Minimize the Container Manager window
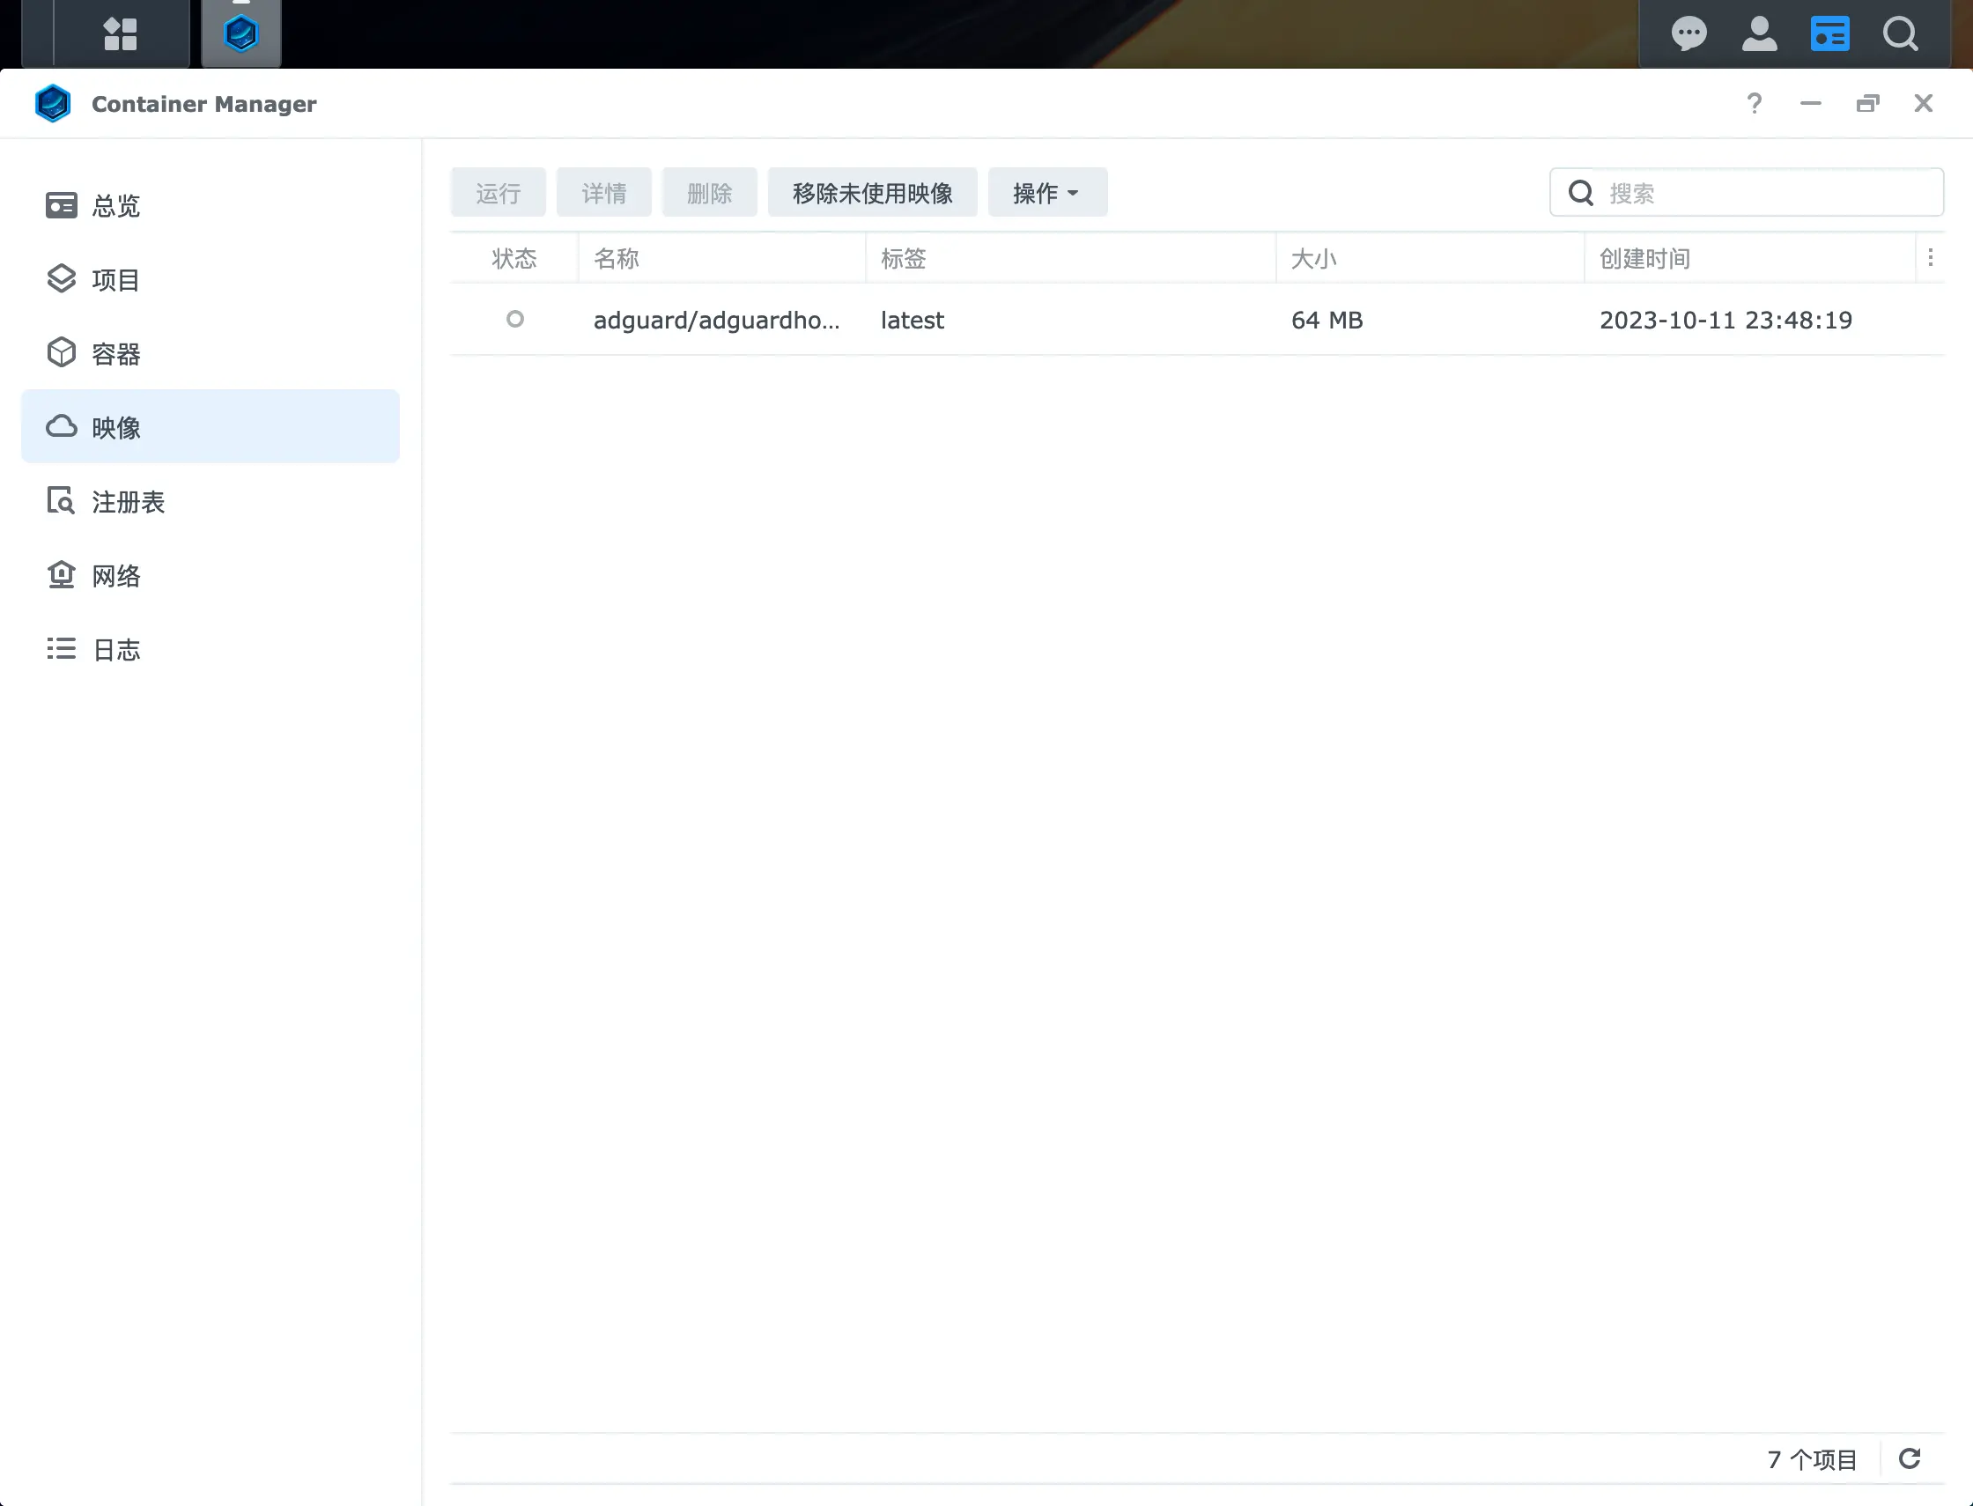The image size is (1973, 1506). [1811, 103]
